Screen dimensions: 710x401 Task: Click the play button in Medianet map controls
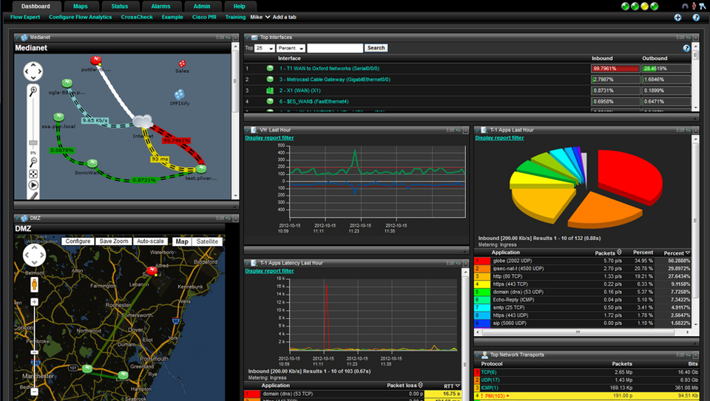pos(33,185)
